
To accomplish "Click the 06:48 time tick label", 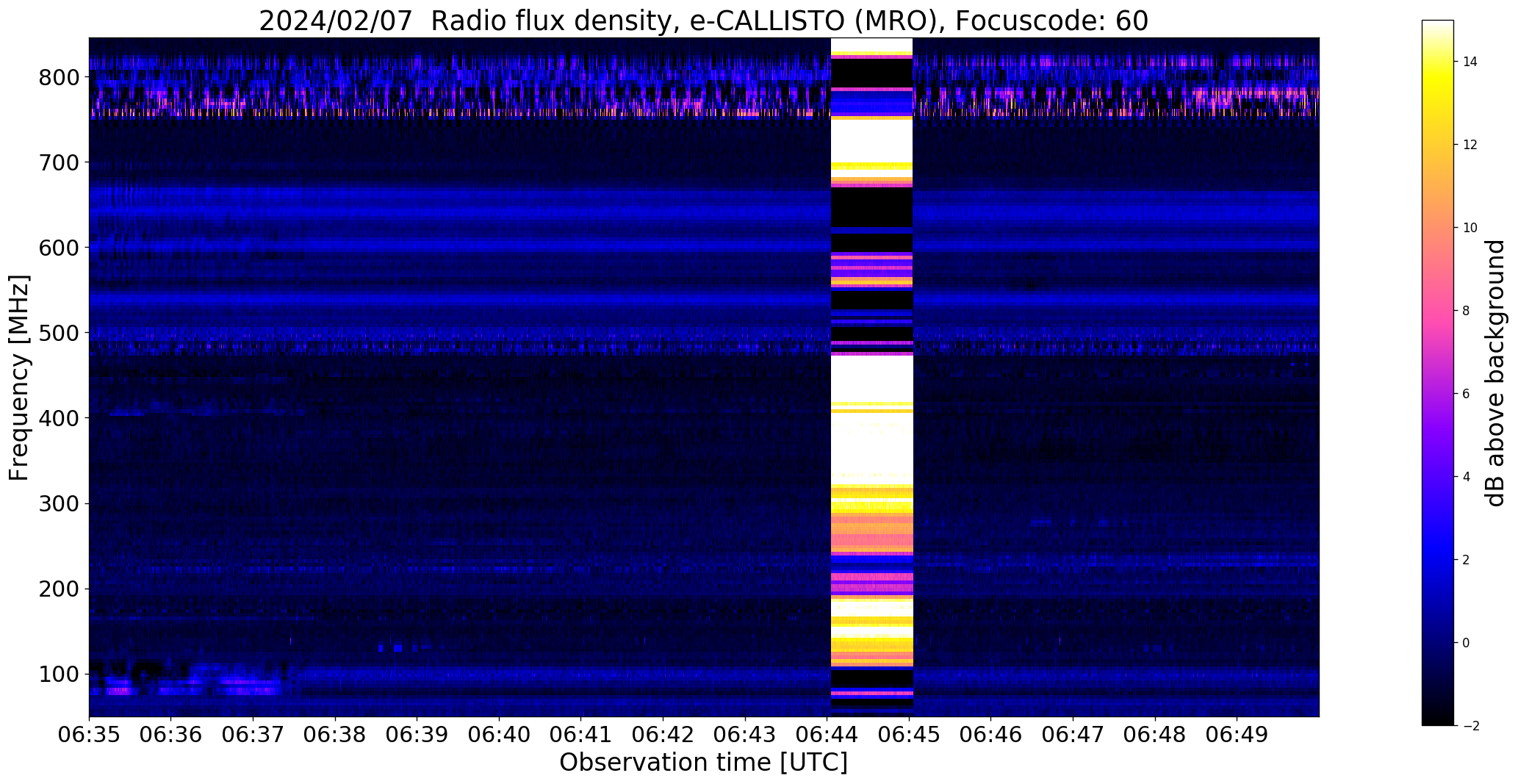I will point(1155,736).
